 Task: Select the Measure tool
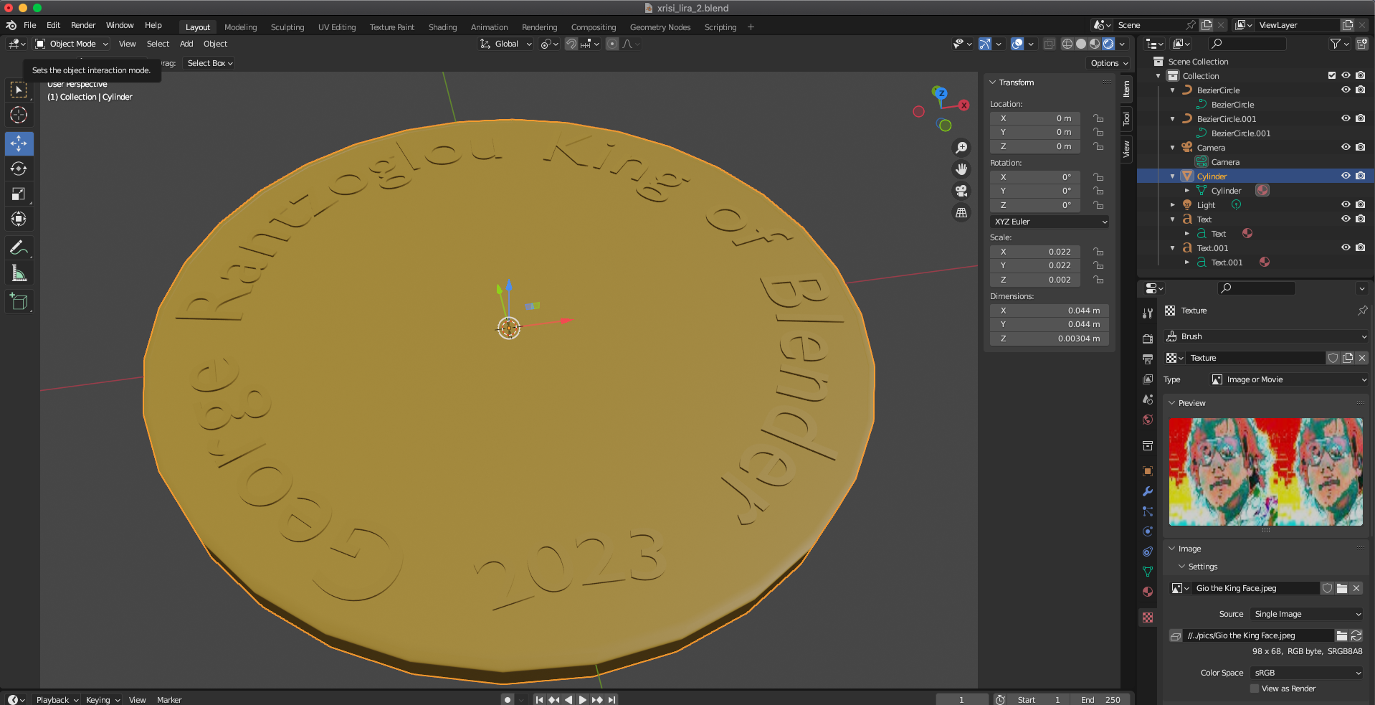[19, 273]
